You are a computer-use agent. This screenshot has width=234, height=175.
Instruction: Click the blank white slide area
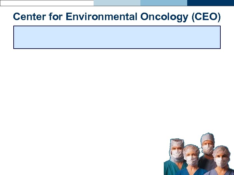81,107
